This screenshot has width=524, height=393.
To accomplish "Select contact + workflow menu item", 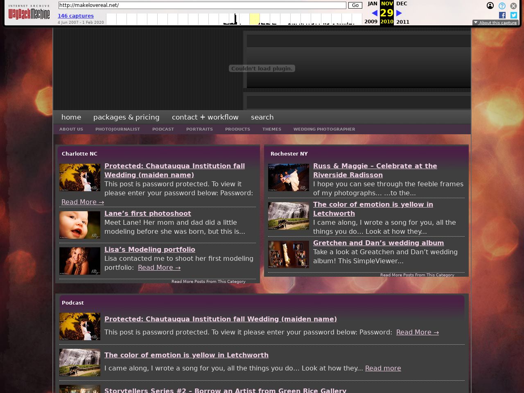I will pos(205,117).
